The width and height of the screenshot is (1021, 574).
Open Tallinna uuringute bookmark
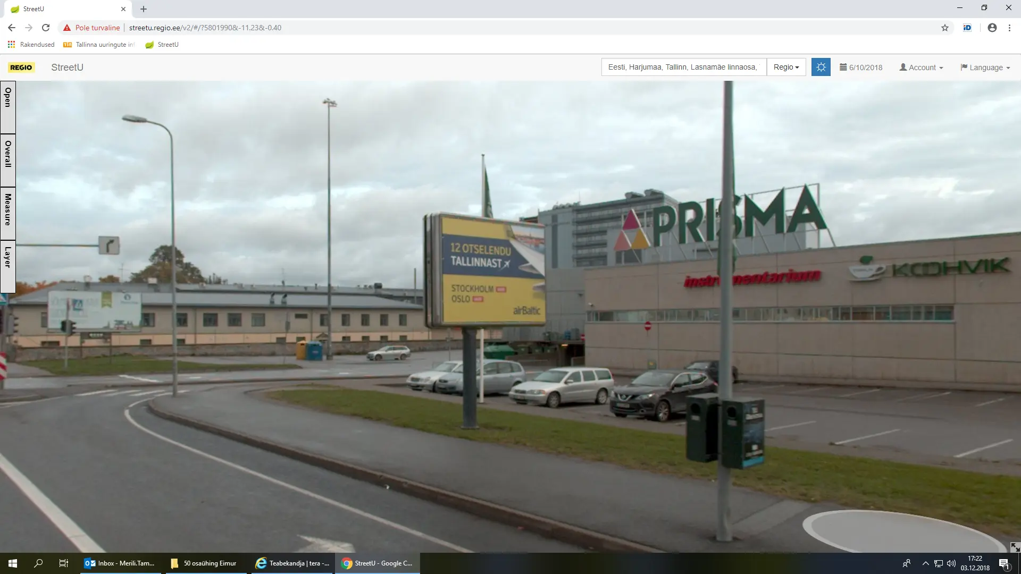[99, 45]
